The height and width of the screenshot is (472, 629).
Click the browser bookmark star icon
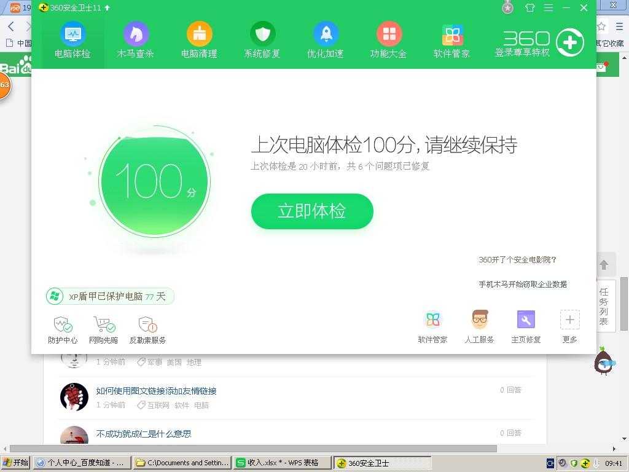click(601, 26)
